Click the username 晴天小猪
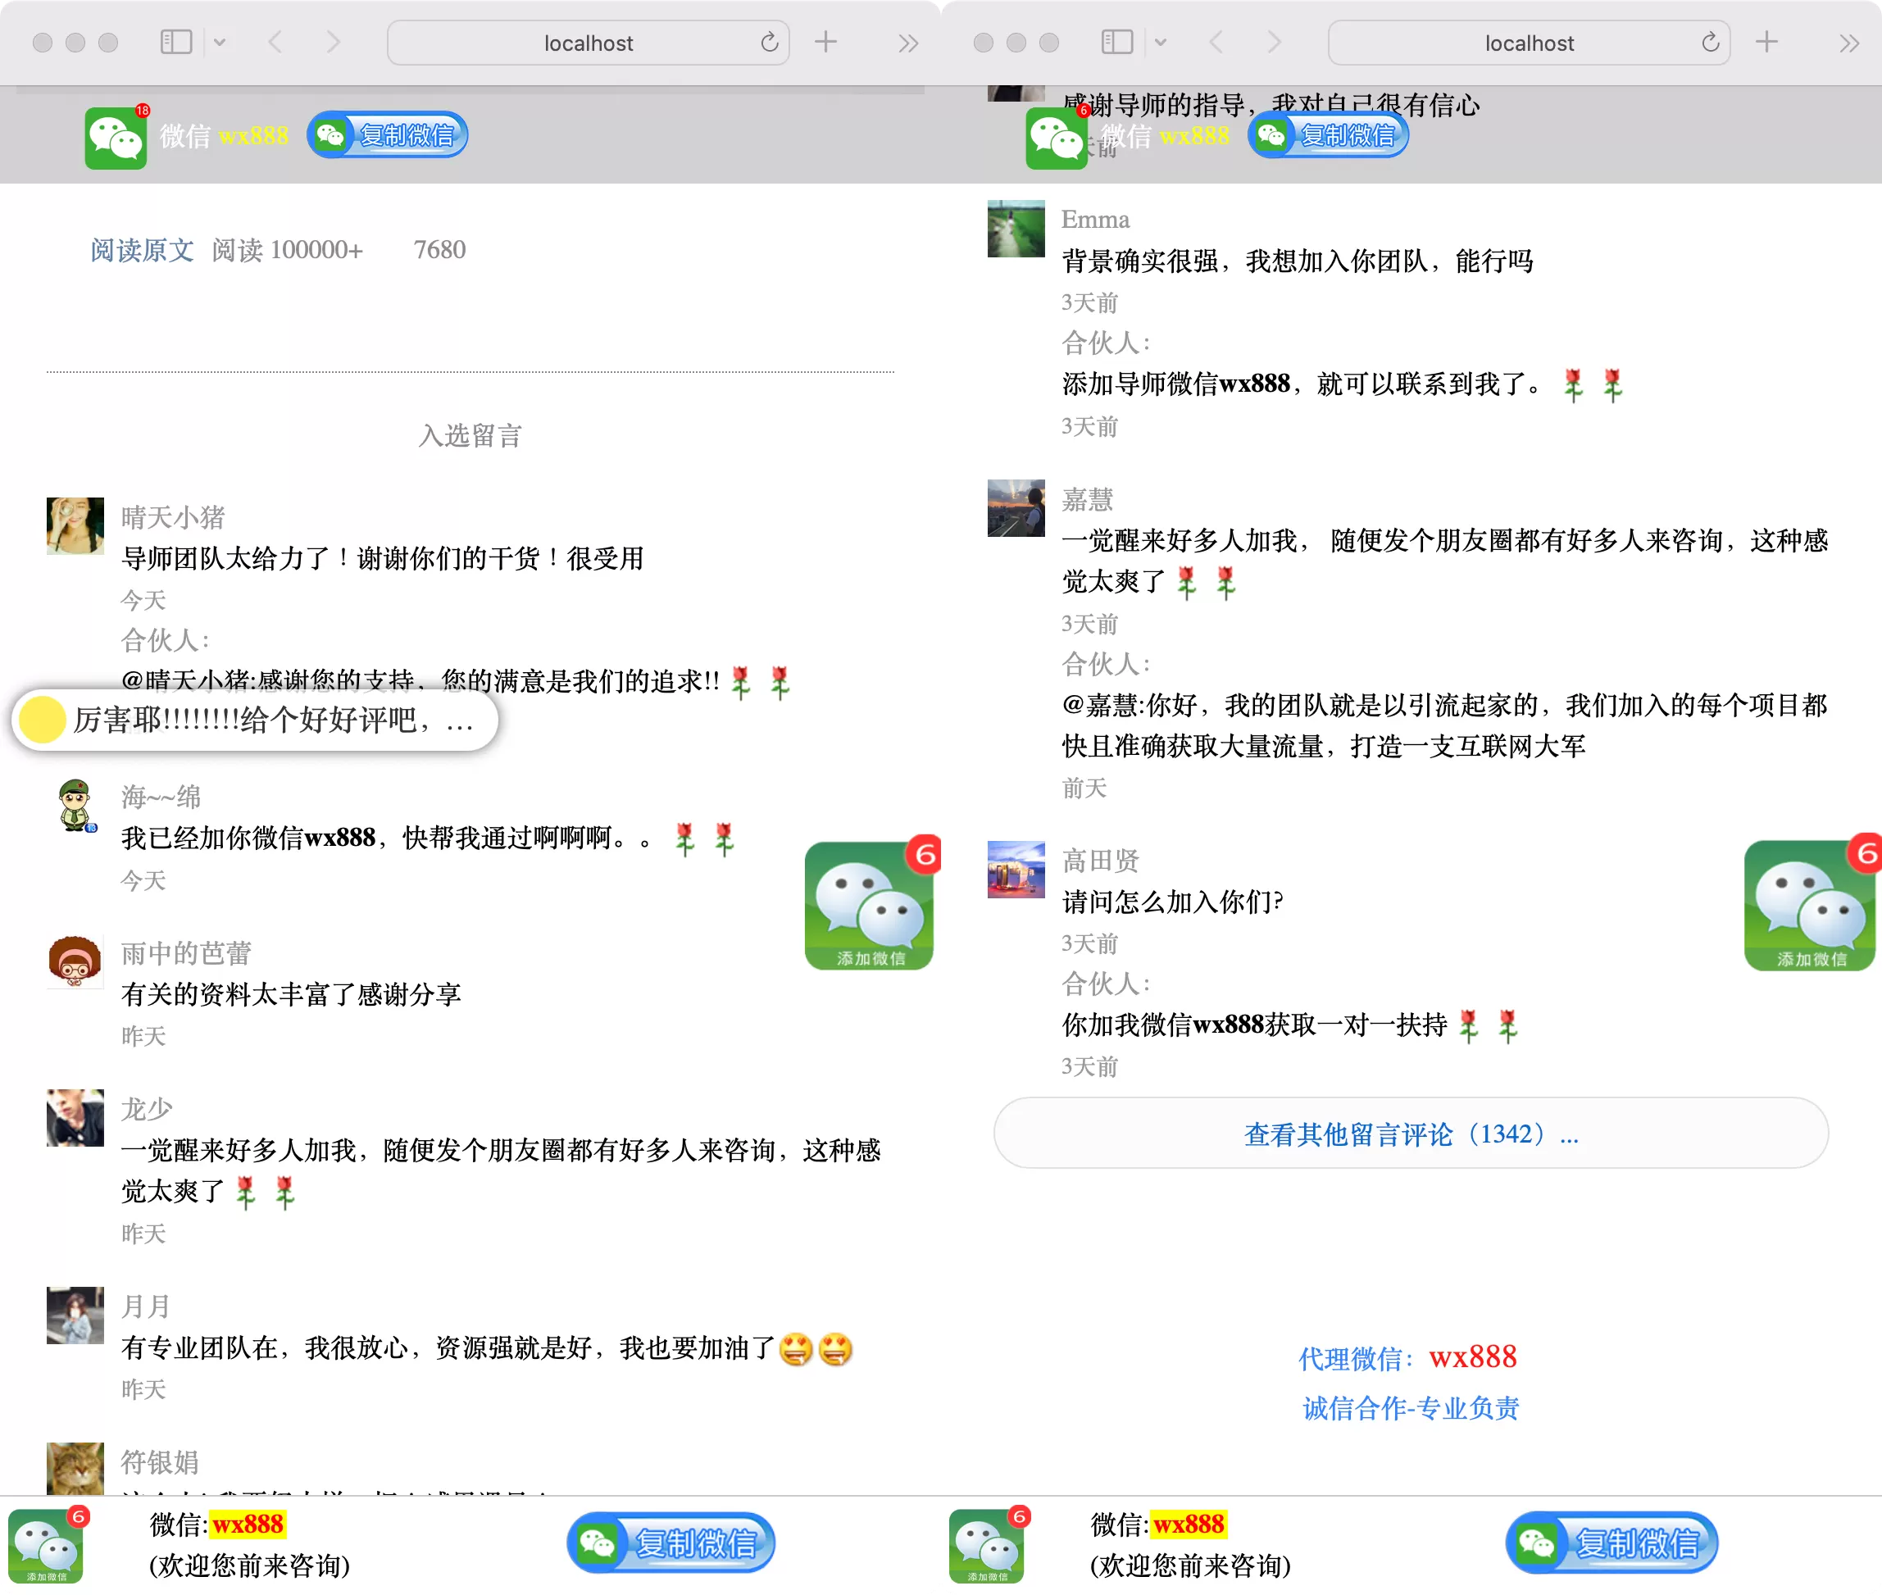The width and height of the screenshot is (1882, 1595). 173,517
